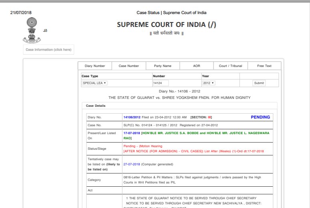Image resolution: width=310 pixels, height=208 pixels.
Task: Open Case Information (click here) button
Action: (x=48, y=49)
